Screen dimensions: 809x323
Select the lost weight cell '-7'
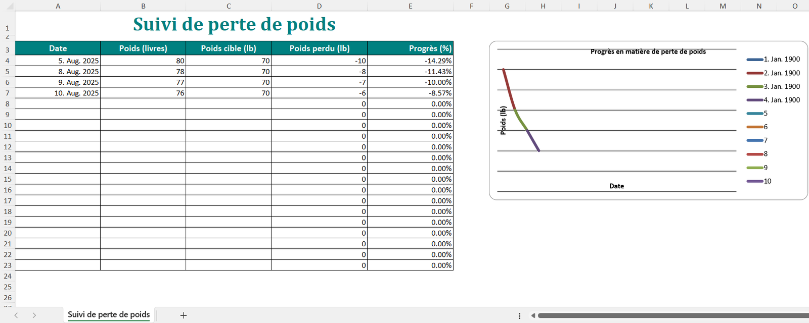(x=319, y=82)
